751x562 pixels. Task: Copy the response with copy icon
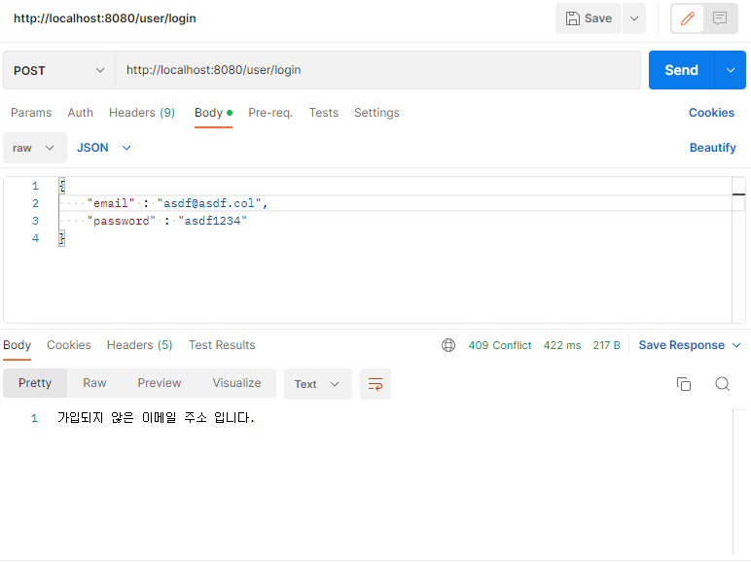pos(684,384)
